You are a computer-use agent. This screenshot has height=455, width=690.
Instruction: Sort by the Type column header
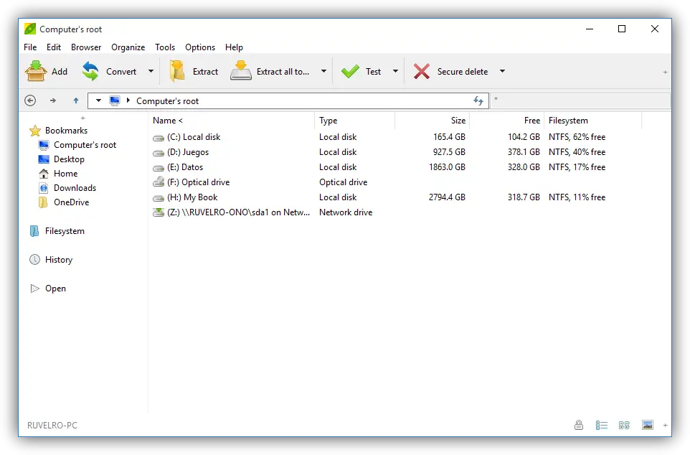(354, 121)
